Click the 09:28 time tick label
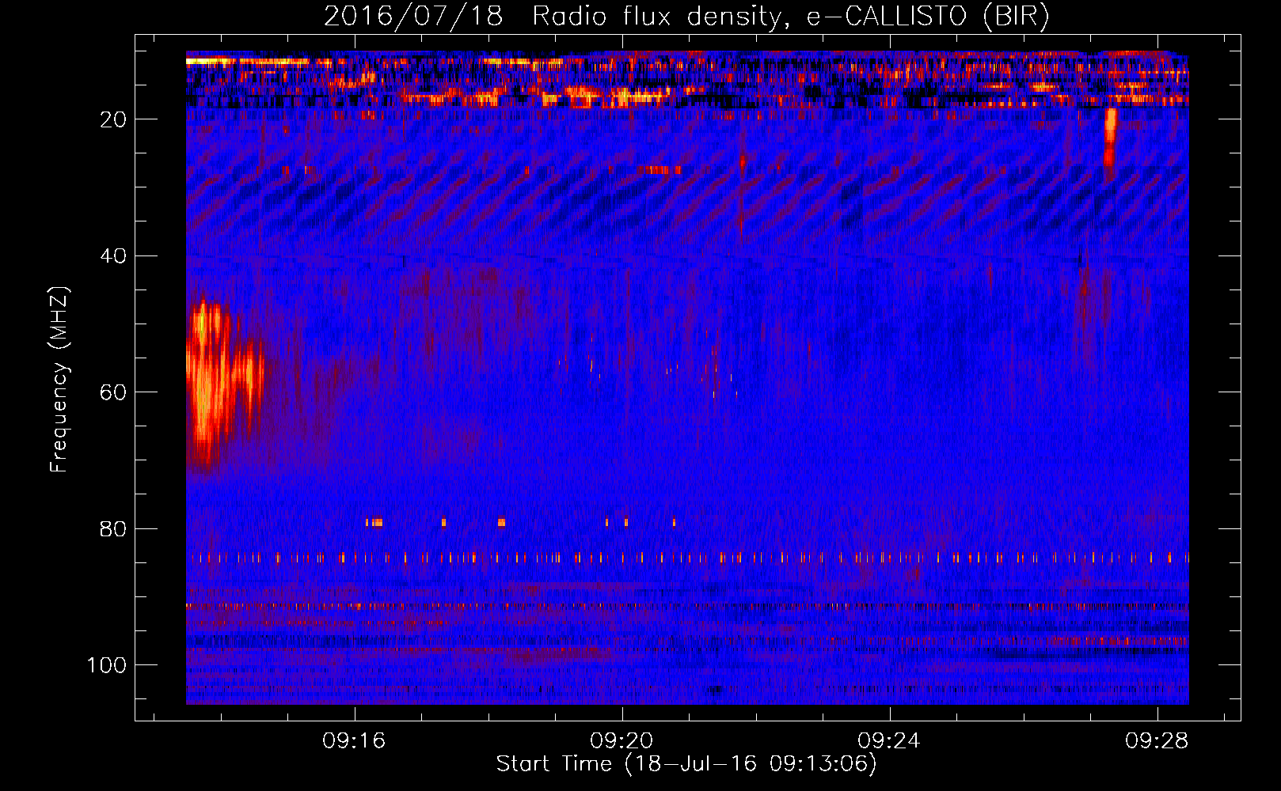This screenshot has width=1281, height=791. coord(1157,740)
